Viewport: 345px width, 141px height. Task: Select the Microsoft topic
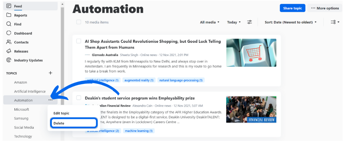coord(21,109)
